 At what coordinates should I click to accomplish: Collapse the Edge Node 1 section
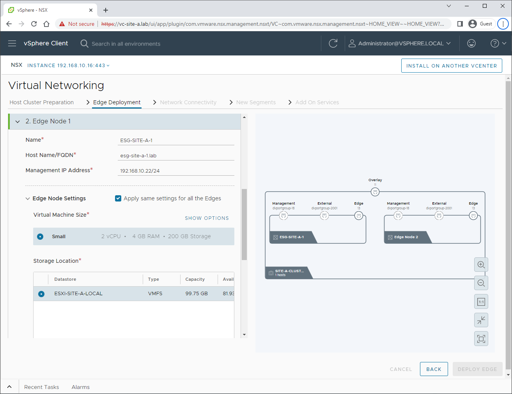point(18,121)
